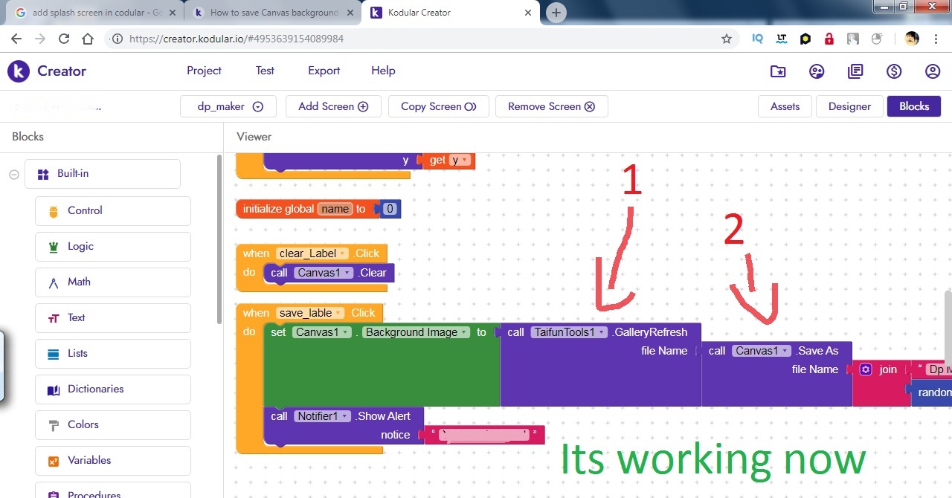Open clear_Label component dropdown
This screenshot has height=498, width=952.
[313, 253]
